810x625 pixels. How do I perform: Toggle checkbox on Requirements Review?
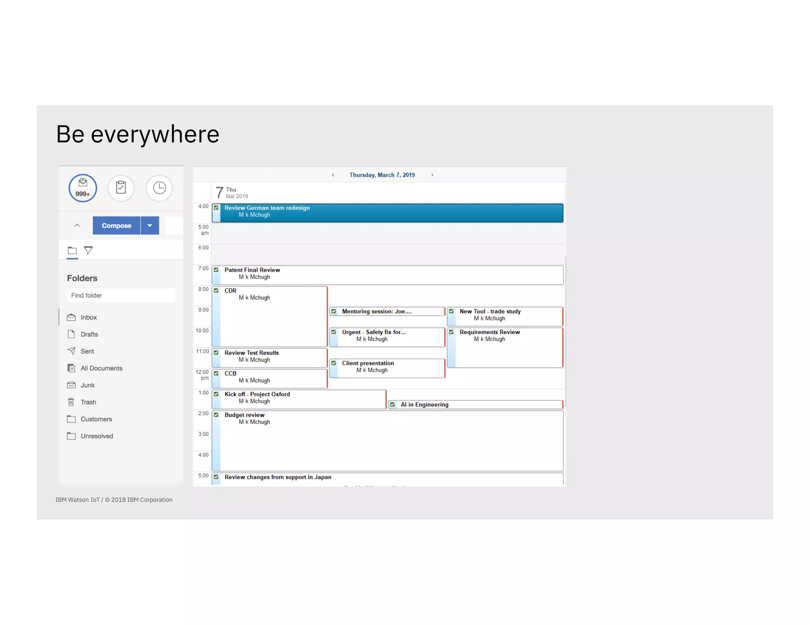(x=451, y=332)
